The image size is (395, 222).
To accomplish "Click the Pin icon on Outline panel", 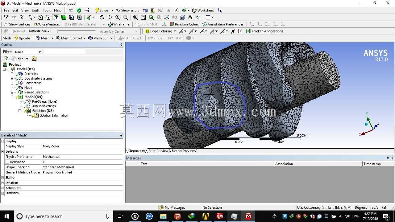I will 121,45.
